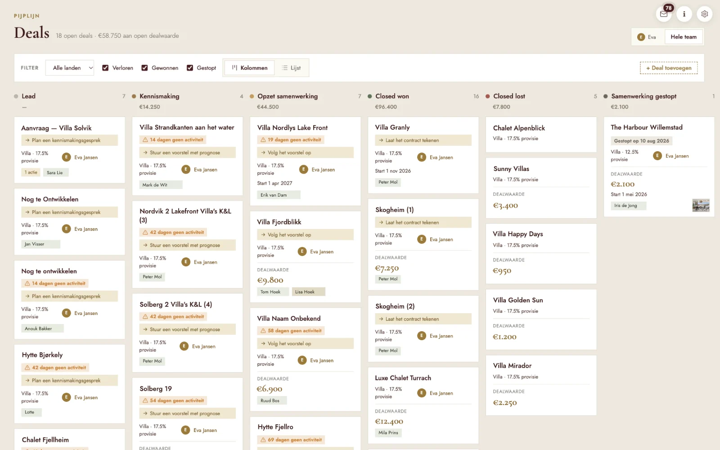
Task: Uncheck the Verloren checkbox
Action: click(105, 68)
